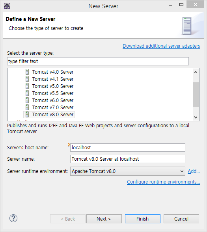Click the Finish button
The width and height of the screenshot is (207, 232).
(143, 219)
